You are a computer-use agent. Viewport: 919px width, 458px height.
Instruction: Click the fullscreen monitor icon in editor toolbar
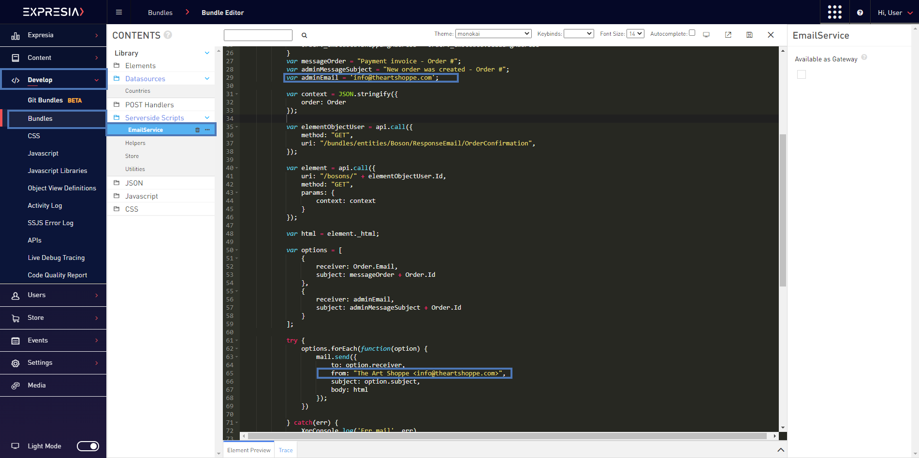(706, 35)
